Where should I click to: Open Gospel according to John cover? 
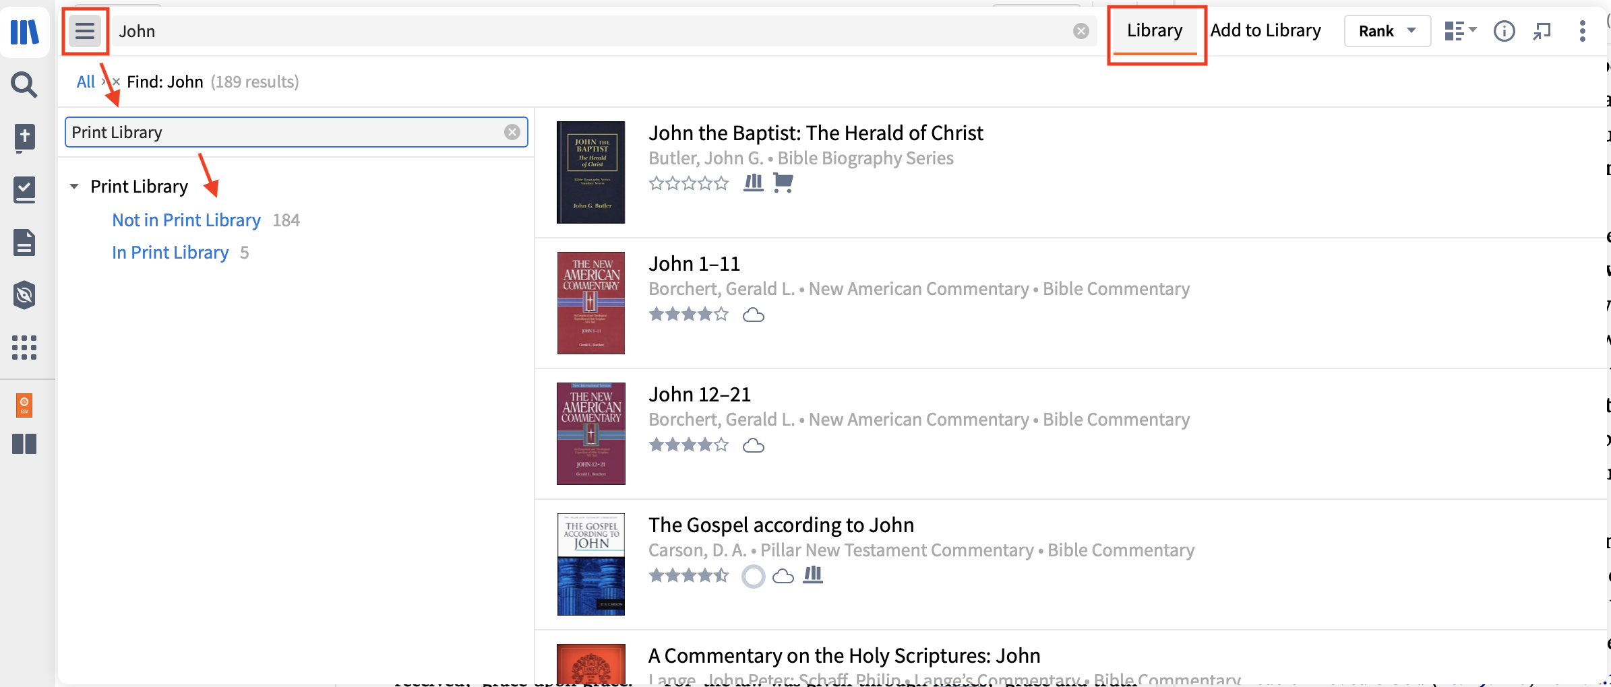(x=591, y=564)
